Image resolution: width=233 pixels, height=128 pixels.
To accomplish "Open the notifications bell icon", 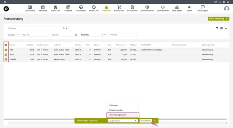I will [224, 2].
